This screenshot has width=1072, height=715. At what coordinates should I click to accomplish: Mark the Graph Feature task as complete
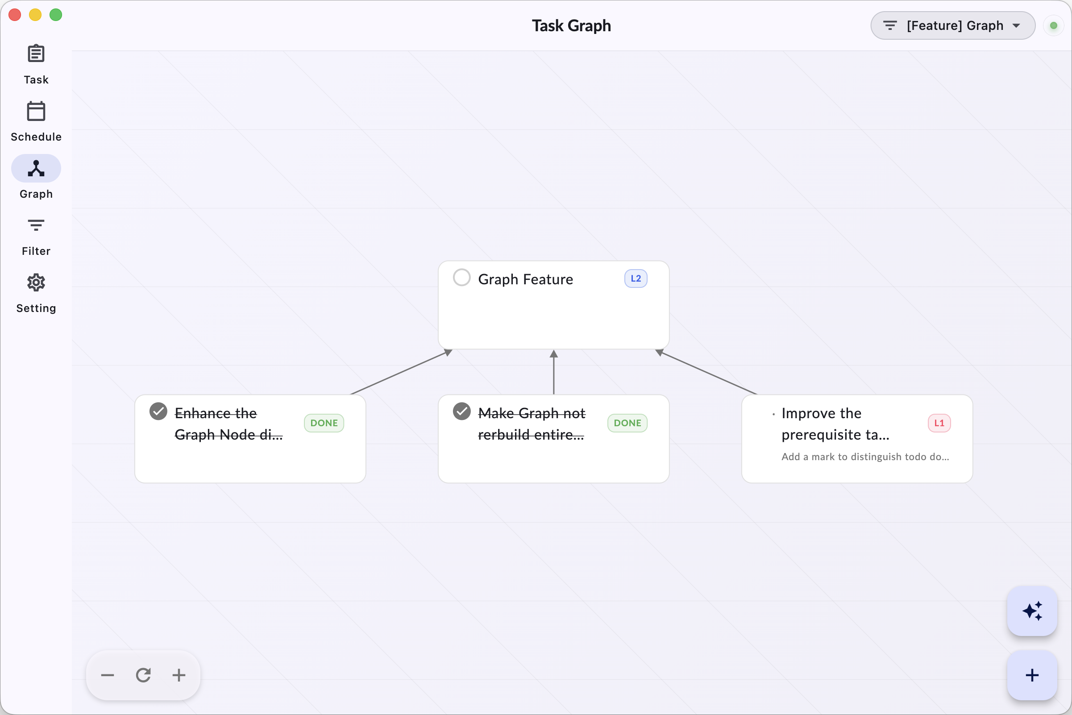(x=461, y=278)
